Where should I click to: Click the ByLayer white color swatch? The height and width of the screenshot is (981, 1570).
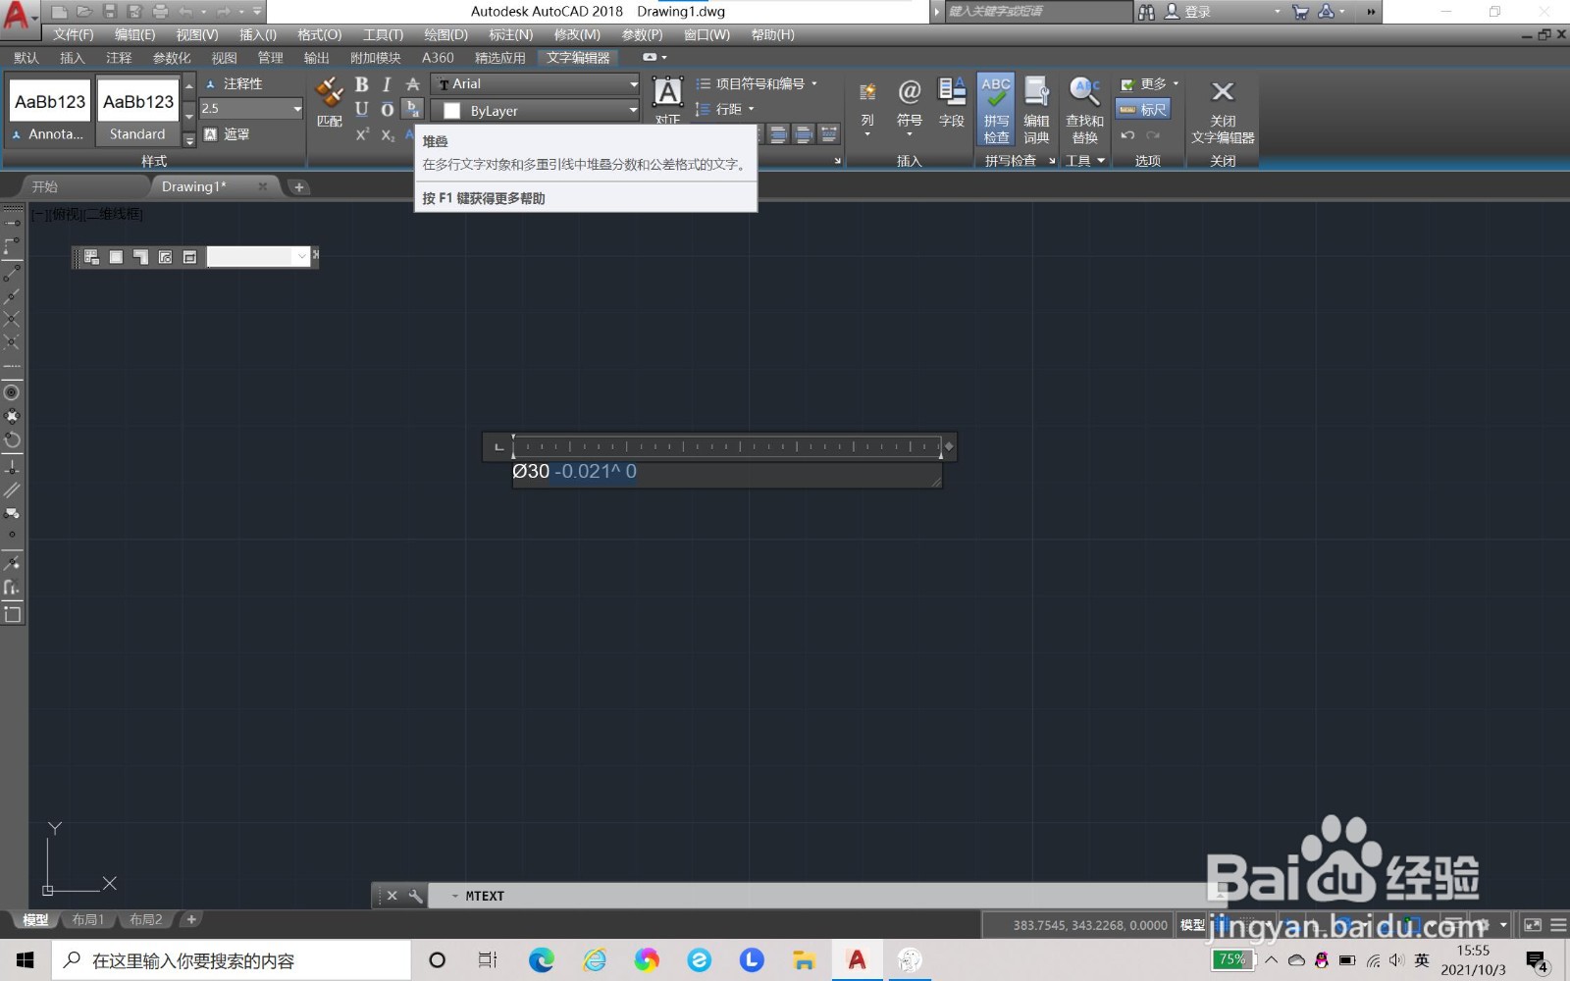point(452,111)
